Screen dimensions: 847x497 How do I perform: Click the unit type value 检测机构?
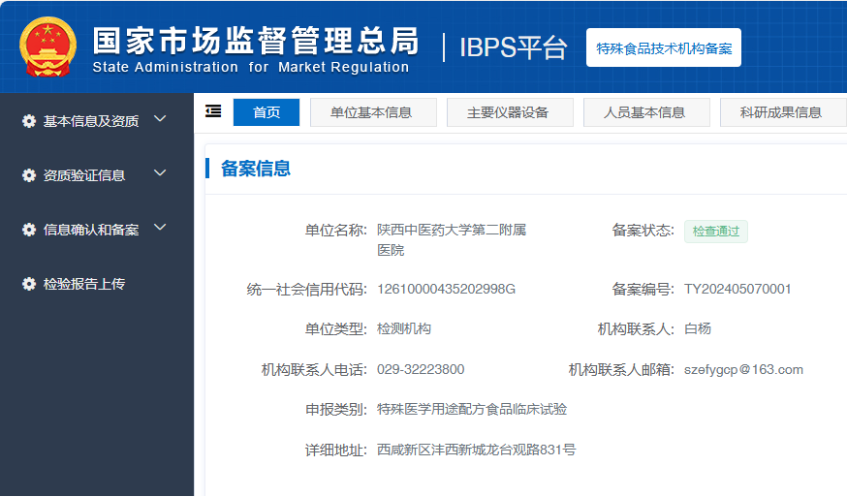[404, 328]
